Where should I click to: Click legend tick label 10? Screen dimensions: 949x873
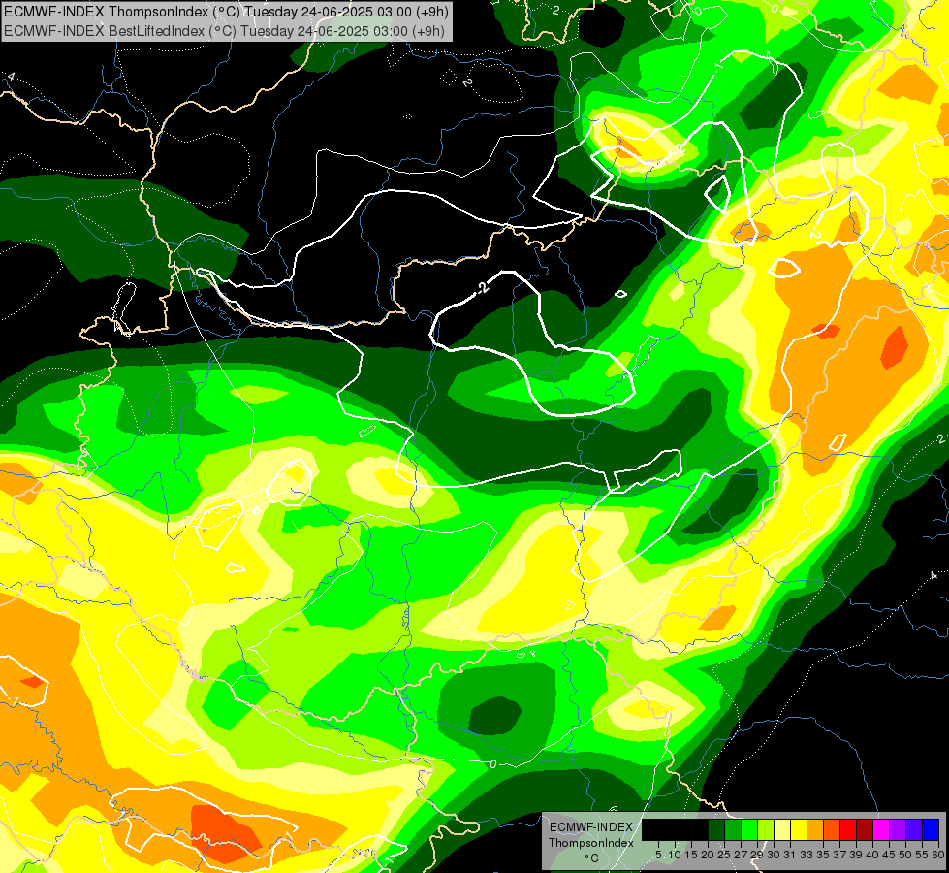tap(675, 855)
